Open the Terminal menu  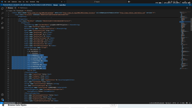32,2
